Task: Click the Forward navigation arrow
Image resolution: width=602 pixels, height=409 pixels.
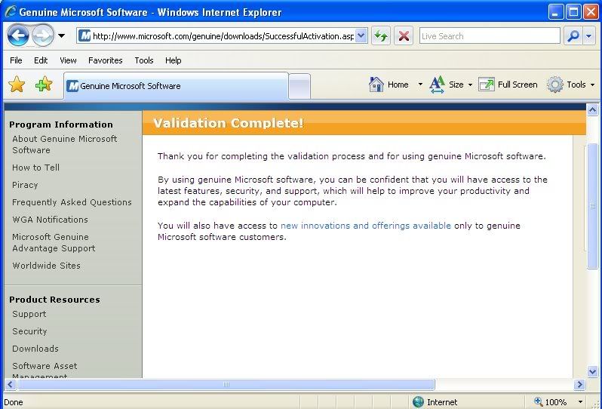Action: [x=42, y=35]
